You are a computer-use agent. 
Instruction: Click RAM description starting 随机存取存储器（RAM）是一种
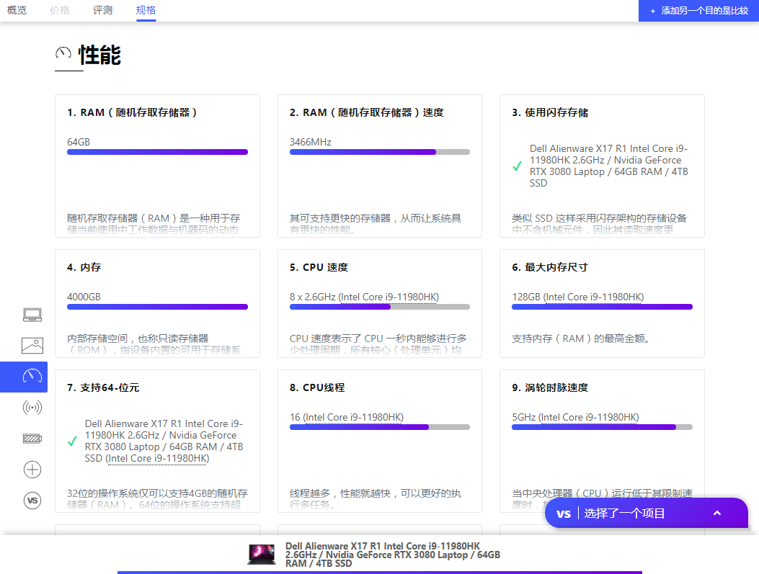154,223
